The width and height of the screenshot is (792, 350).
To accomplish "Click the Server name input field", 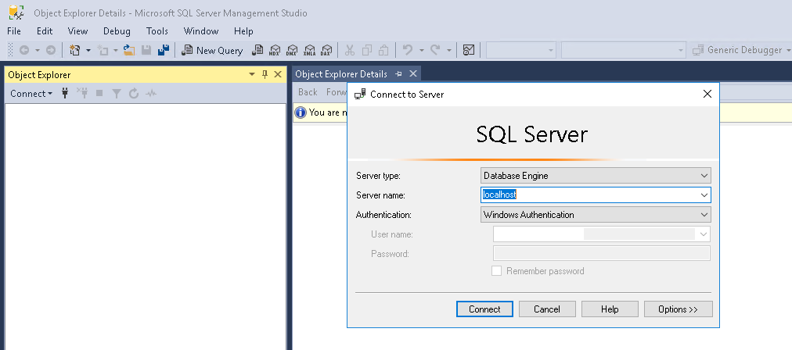I will [x=587, y=195].
